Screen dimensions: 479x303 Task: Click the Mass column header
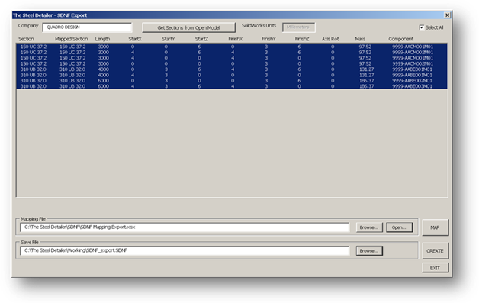click(x=360, y=39)
